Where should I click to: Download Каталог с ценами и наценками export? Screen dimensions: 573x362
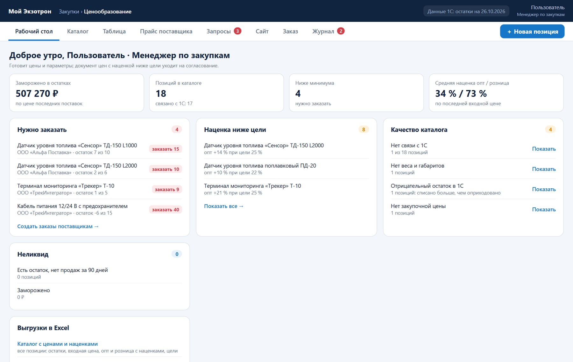coord(57,344)
